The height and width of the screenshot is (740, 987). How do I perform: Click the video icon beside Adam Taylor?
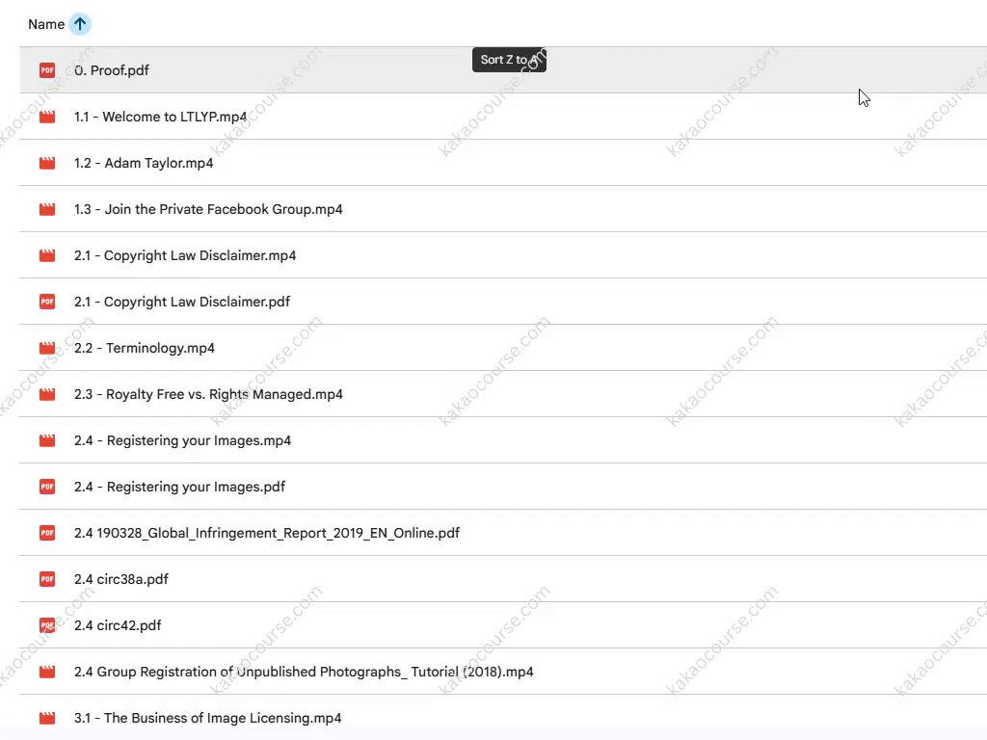47,163
